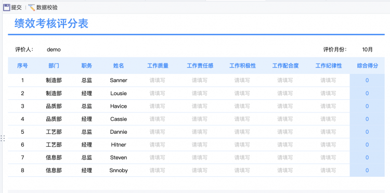
Task: Click the name cell Dannie
Action: tap(119, 132)
